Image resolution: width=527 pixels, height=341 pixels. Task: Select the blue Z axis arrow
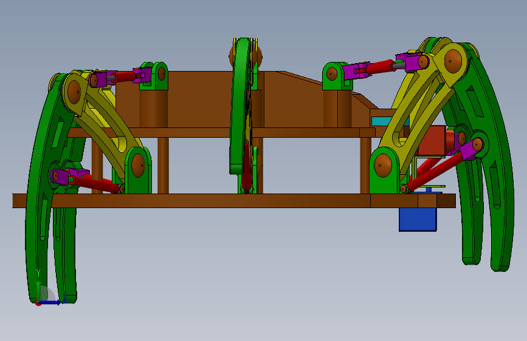click(x=50, y=302)
